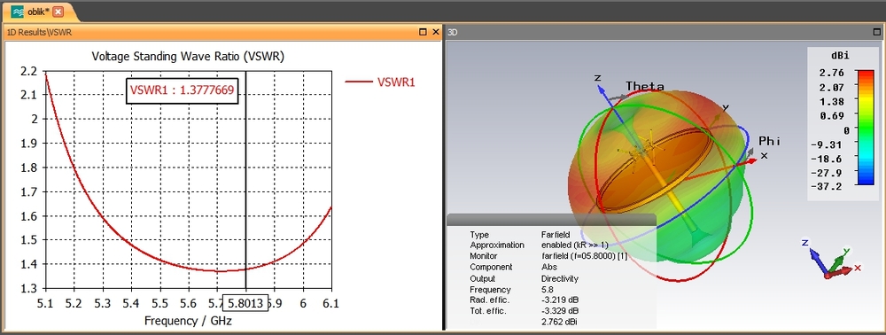Image resolution: width=886 pixels, height=335 pixels.
Task: Click the Phi label in 3D view
Action: (x=770, y=141)
